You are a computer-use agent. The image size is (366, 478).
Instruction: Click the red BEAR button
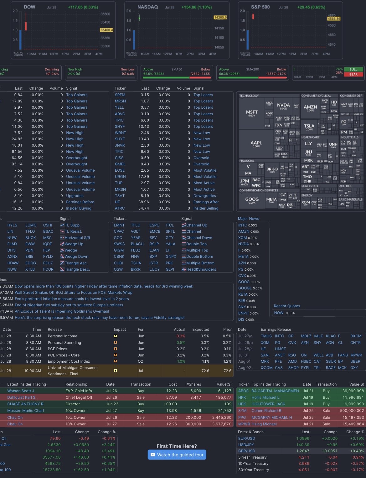[353, 75]
